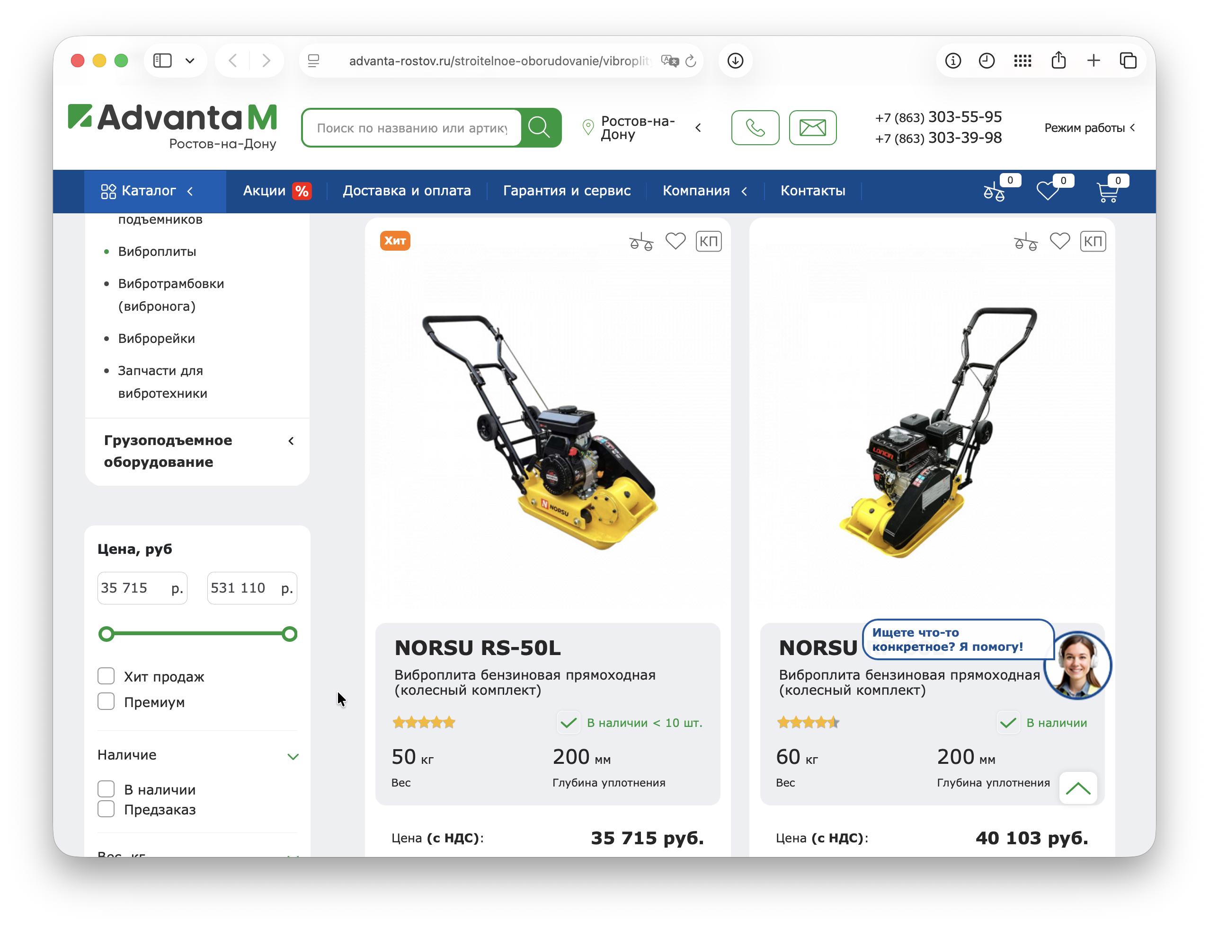
Task: Click the Ищете что-то конкретное chat bubble
Action: coord(957,639)
